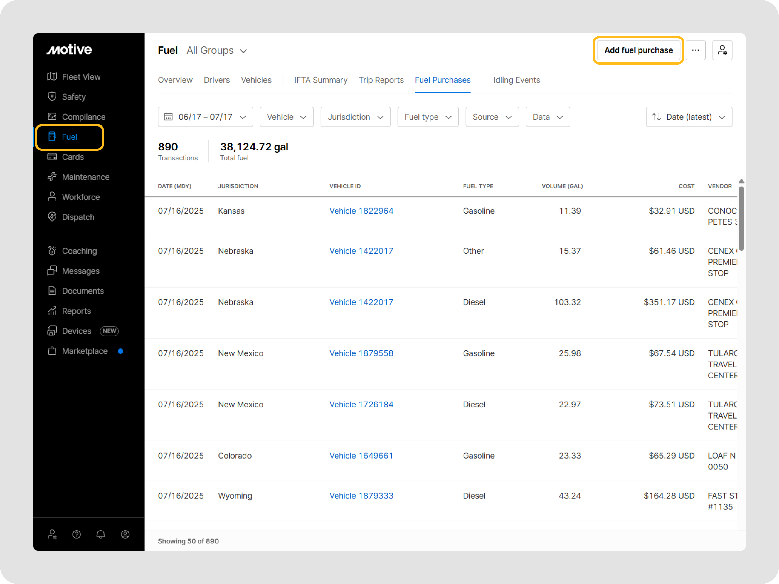Click the Safety shield icon

coord(52,97)
